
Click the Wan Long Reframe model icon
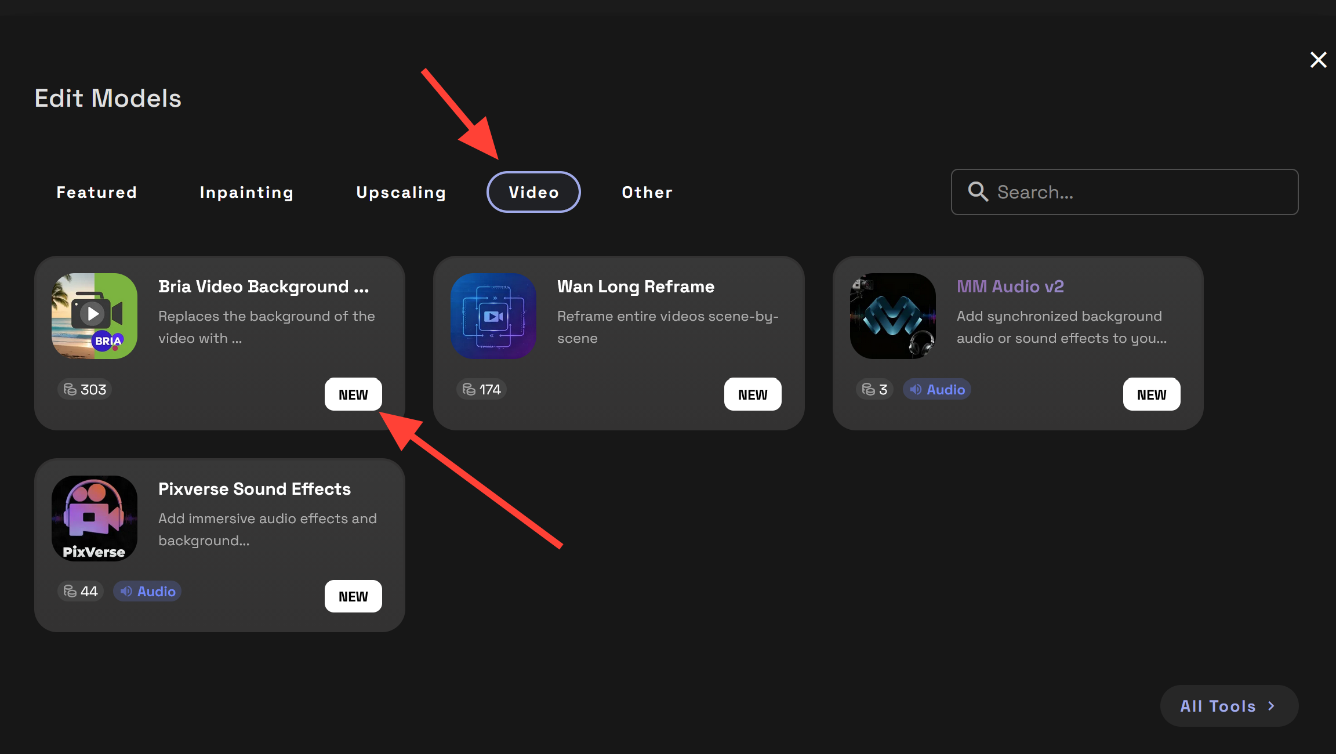[493, 316]
